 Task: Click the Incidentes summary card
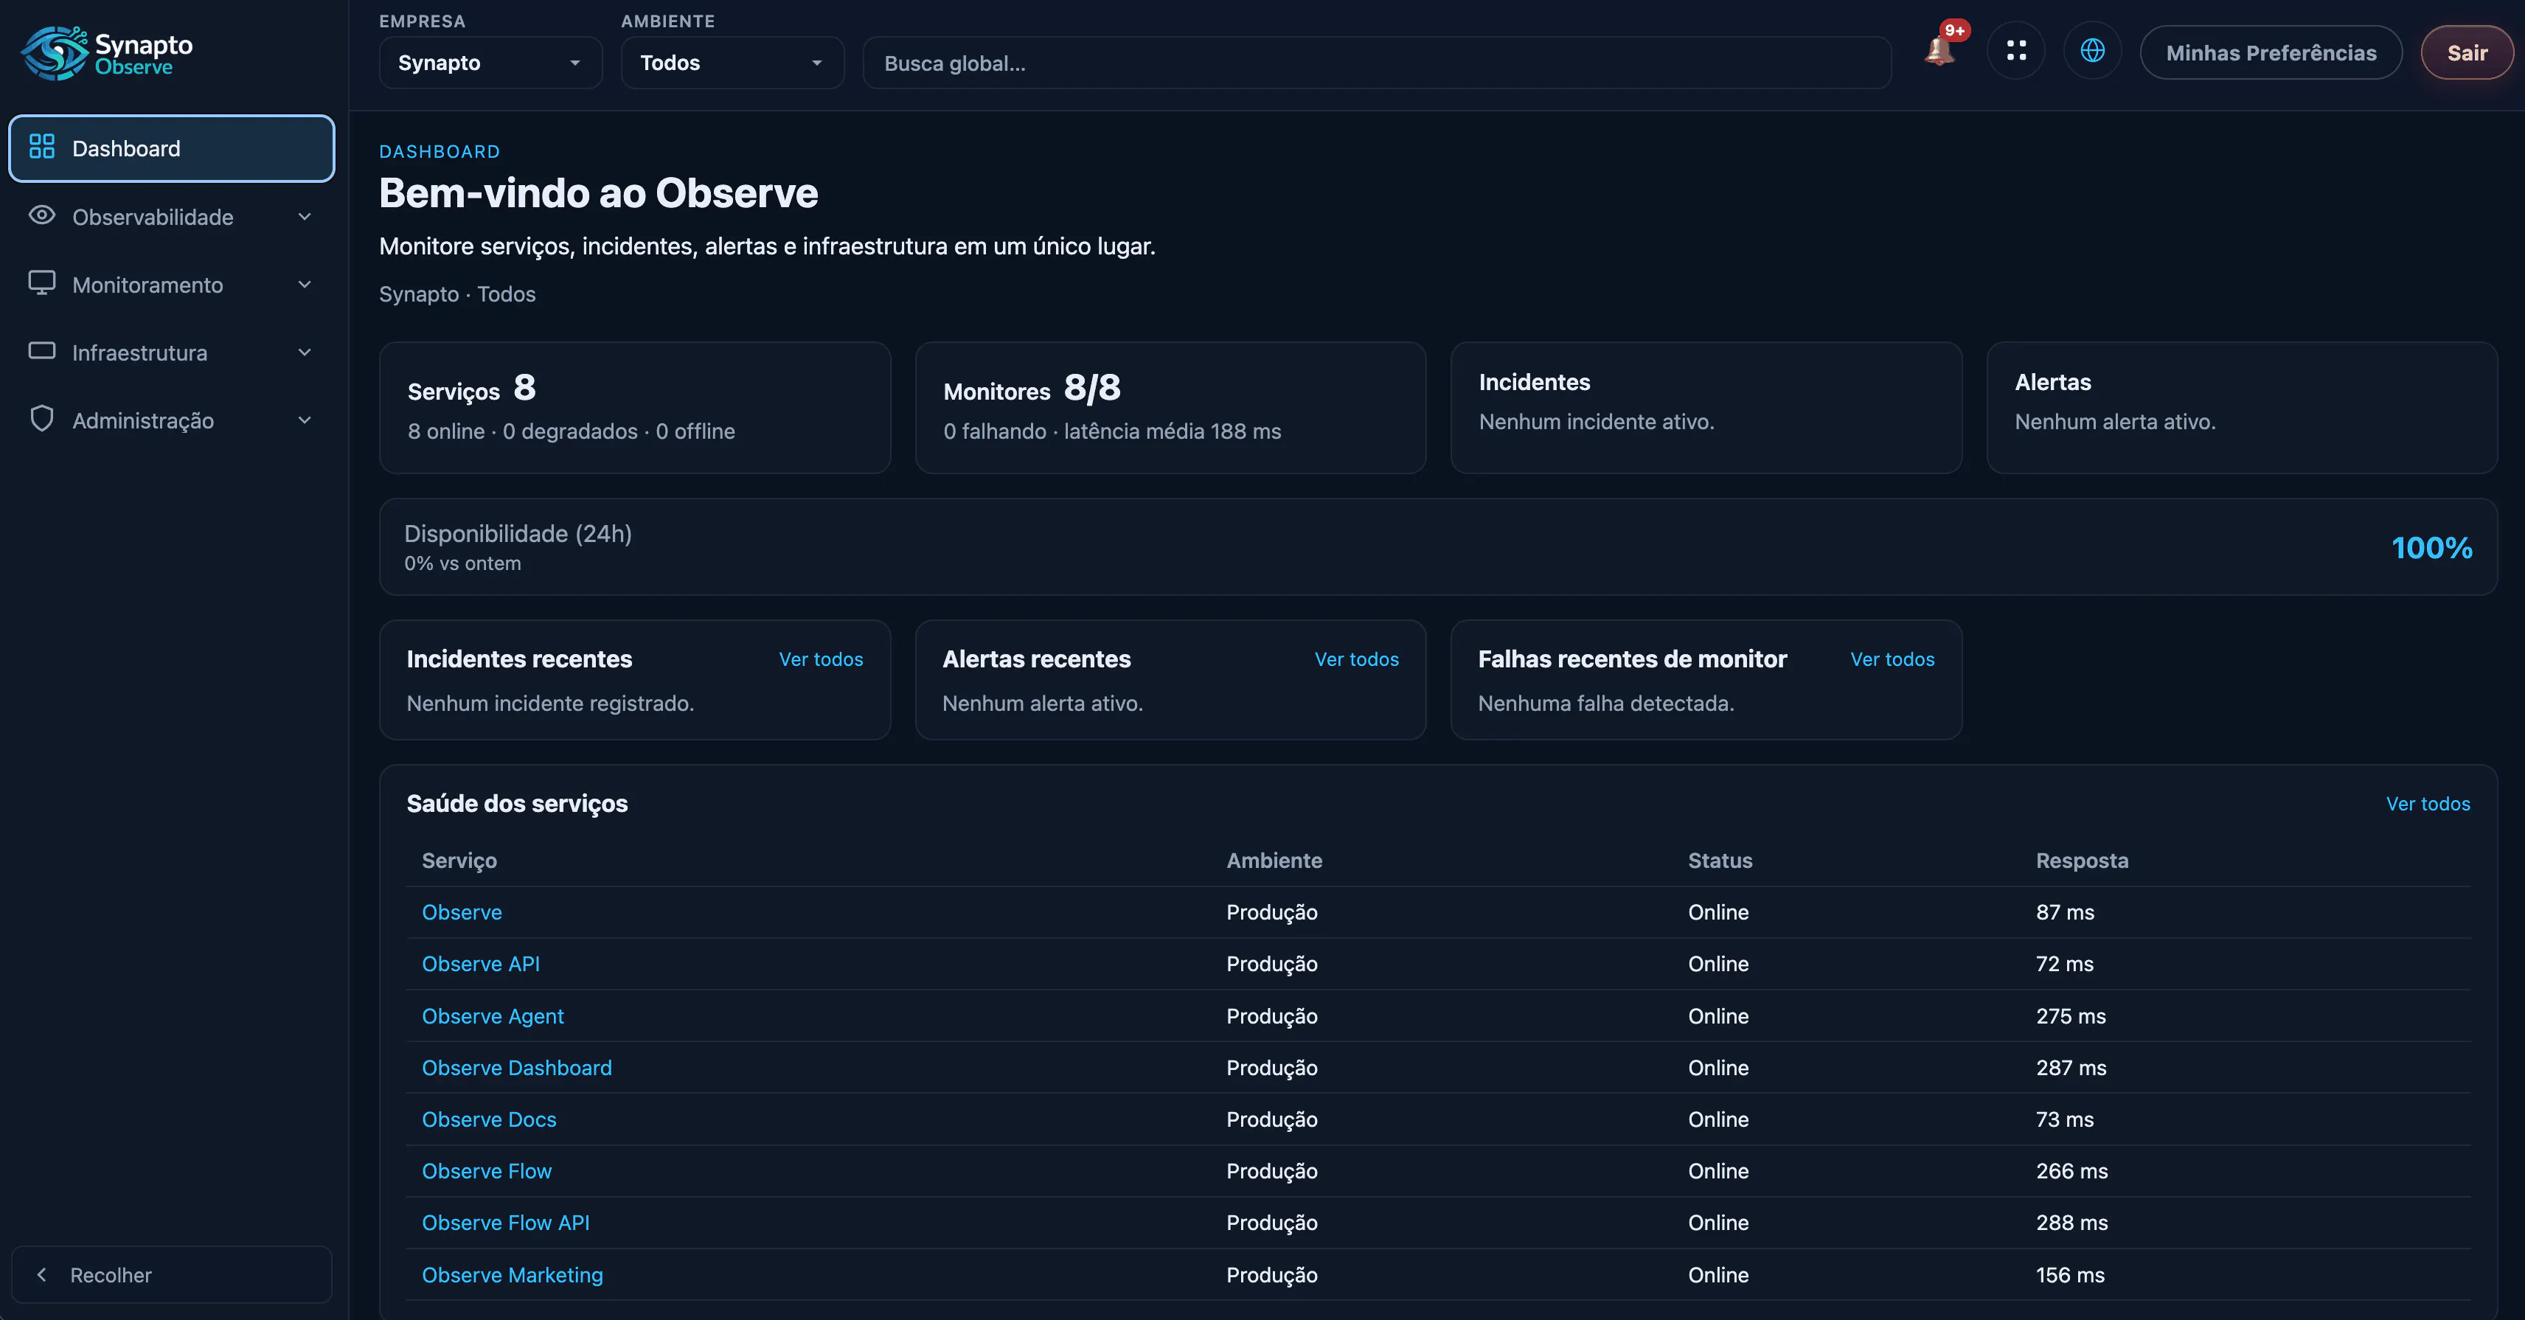(1706, 408)
